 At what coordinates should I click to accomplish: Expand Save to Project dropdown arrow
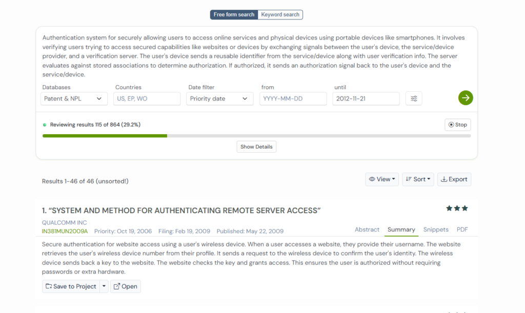tap(104, 286)
